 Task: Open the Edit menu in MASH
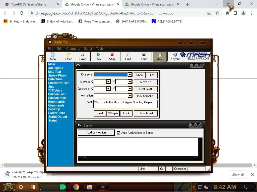[x=59, y=49]
